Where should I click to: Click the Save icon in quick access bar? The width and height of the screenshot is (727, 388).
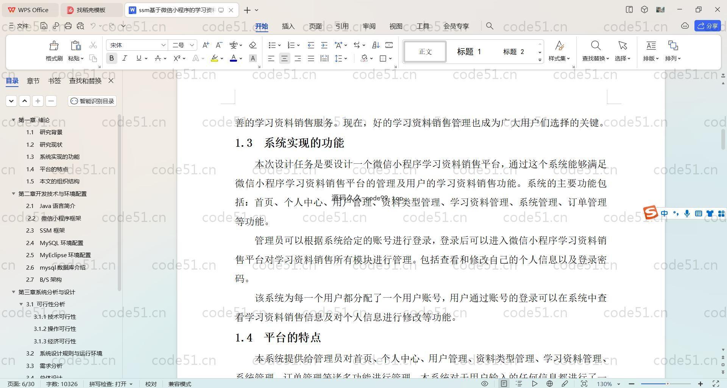click(44, 26)
